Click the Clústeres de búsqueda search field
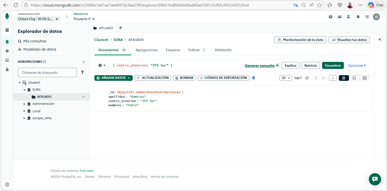This screenshot has width=387, height=191. click(x=47, y=73)
